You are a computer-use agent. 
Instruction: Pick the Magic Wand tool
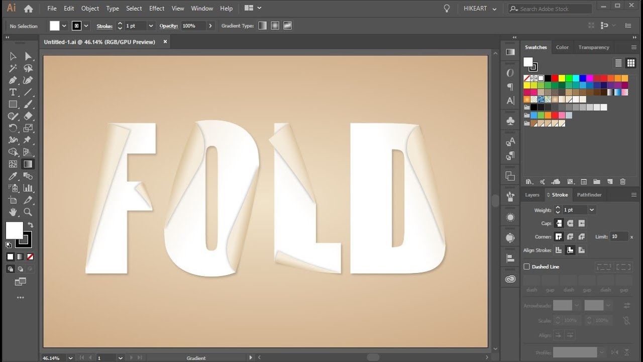(x=13, y=68)
